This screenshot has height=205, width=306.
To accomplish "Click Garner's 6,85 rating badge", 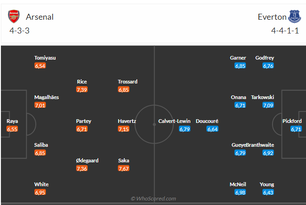I will (x=240, y=66).
